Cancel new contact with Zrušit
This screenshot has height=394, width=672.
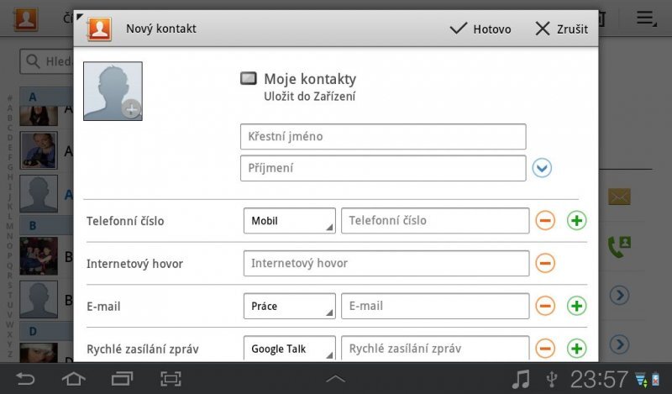click(561, 29)
